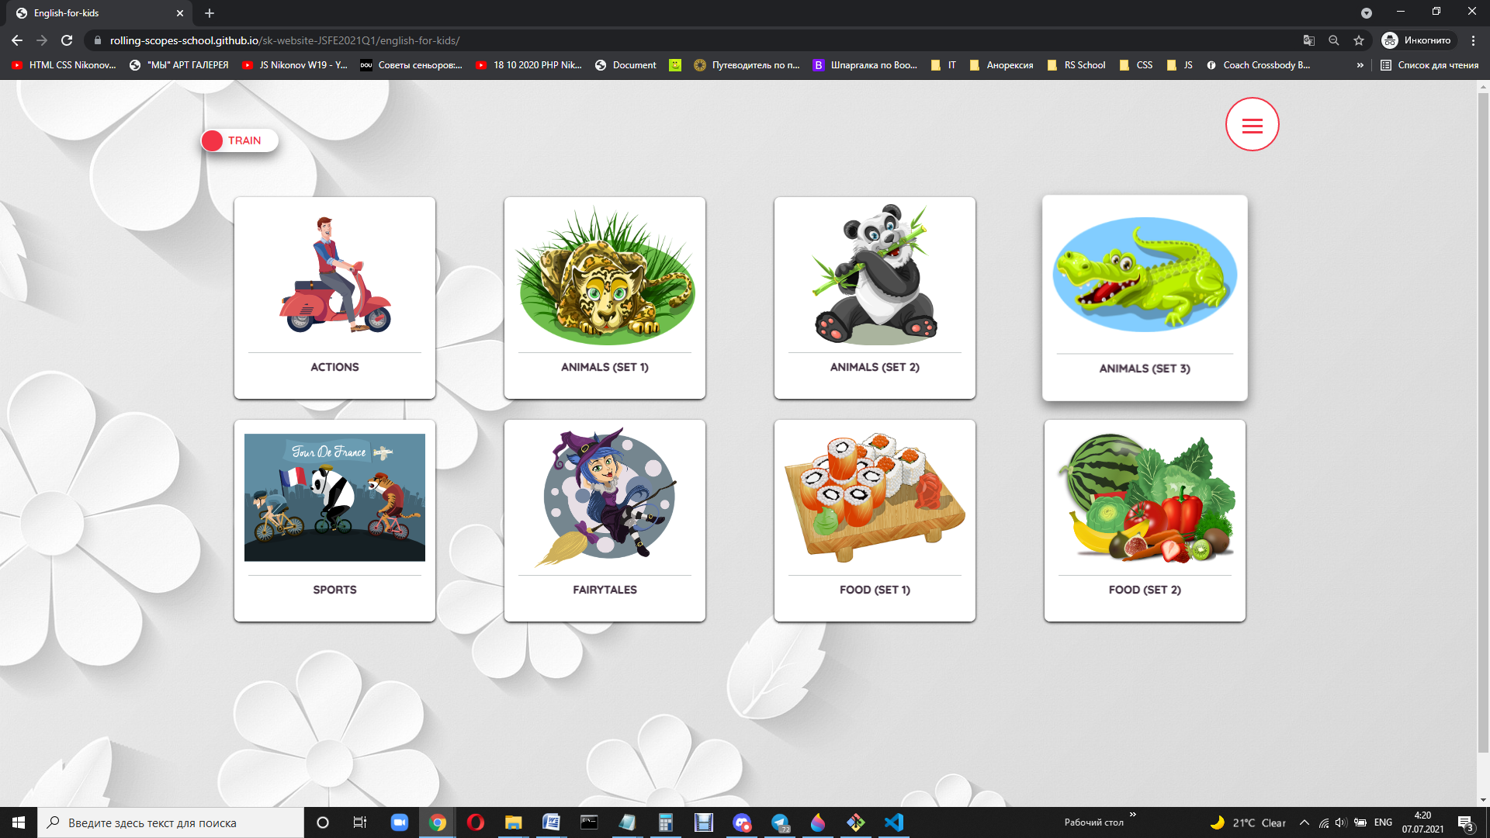The width and height of the screenshot is (1490, 838).
Task: Open Opera browser from the taskbar
Action: (x=475, y=822)
